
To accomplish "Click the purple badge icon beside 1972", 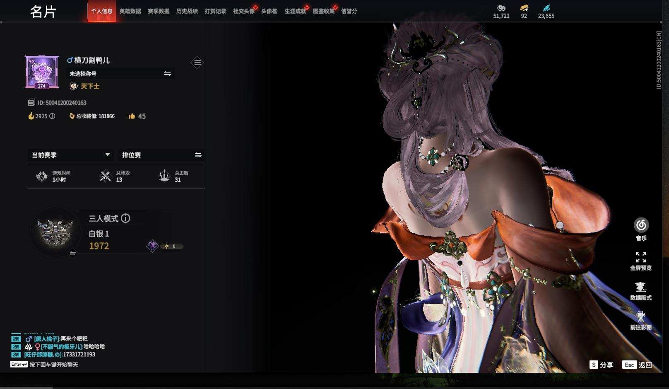I will [x=152, y=246].
